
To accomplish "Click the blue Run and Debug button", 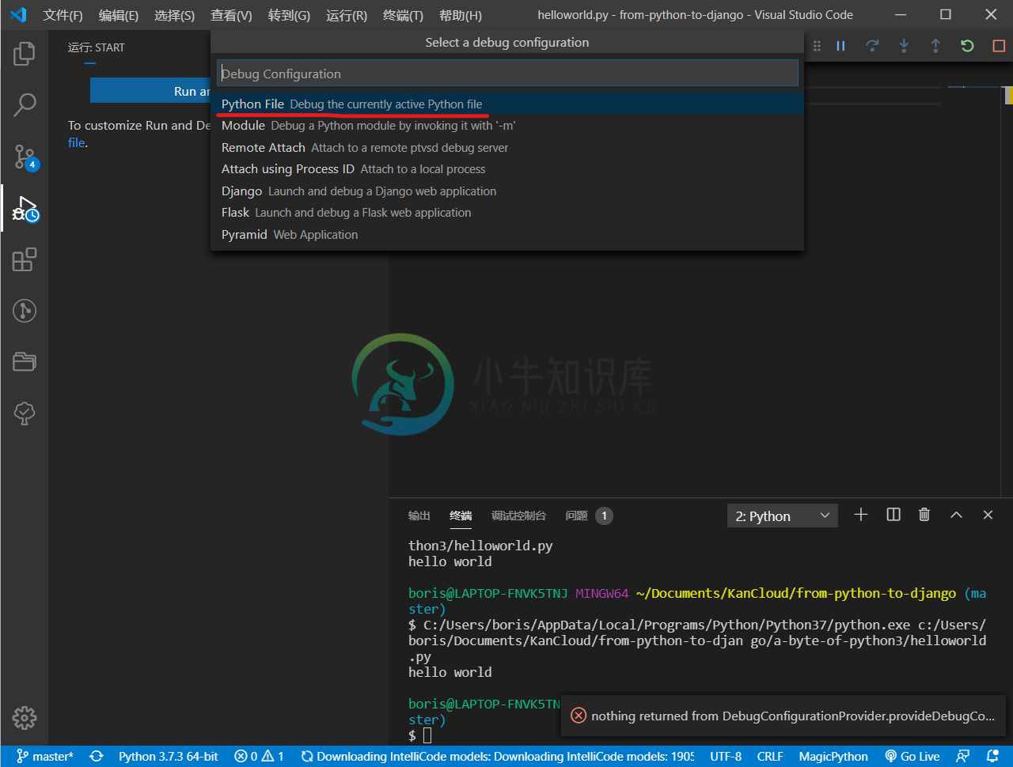I will (150, 91).
